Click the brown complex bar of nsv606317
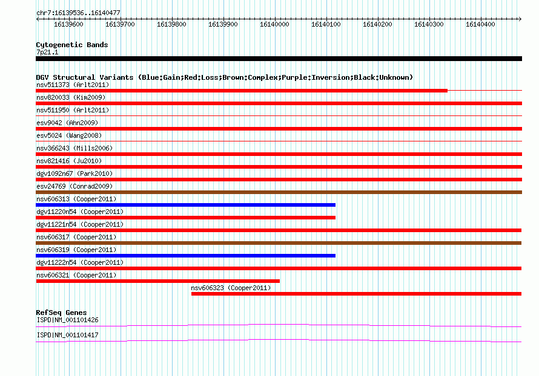Screen dimensions: 539x376 pos(279,243)
